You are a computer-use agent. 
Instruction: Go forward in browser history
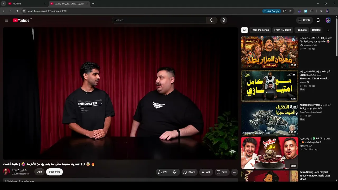[x=10, y=11]
